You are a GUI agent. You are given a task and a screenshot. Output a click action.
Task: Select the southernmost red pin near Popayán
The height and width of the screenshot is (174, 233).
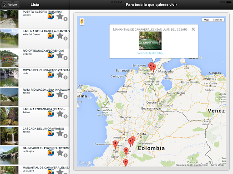[x=126, y=163]
